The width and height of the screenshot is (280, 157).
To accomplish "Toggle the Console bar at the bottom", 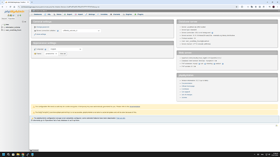I will tap(34, 151).
